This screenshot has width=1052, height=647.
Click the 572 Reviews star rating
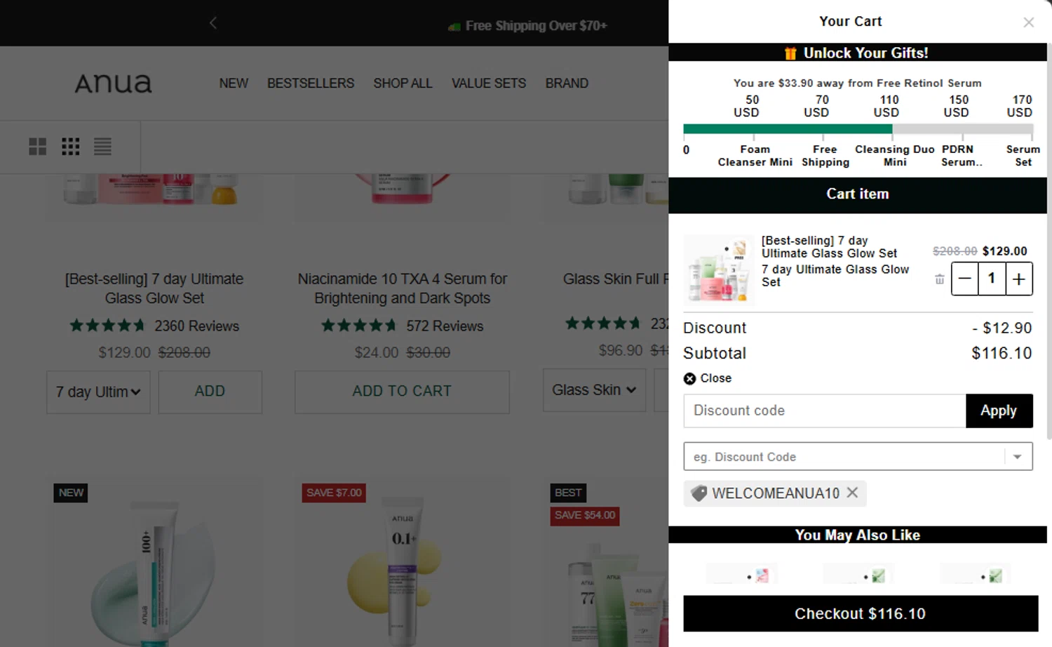pos(359,326)
